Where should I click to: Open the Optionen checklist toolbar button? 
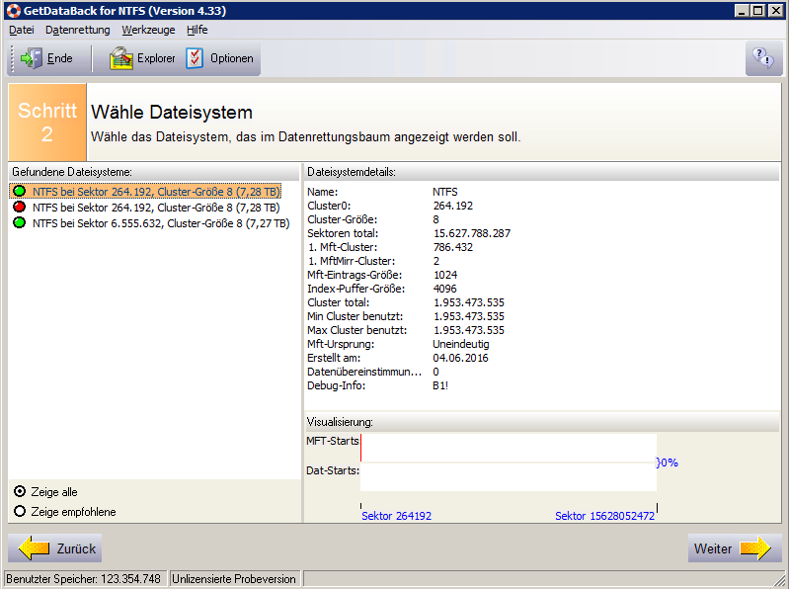pos(220,58)
